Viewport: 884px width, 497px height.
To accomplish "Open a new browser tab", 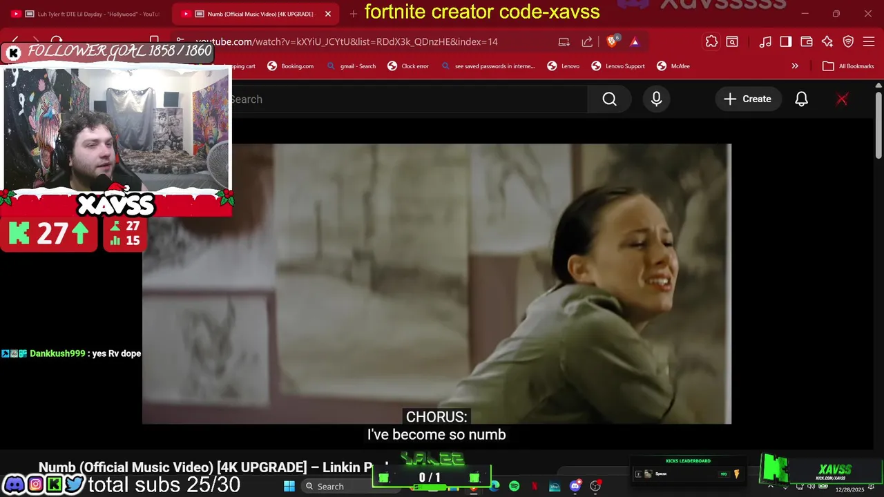I will [x=353, y=14].
